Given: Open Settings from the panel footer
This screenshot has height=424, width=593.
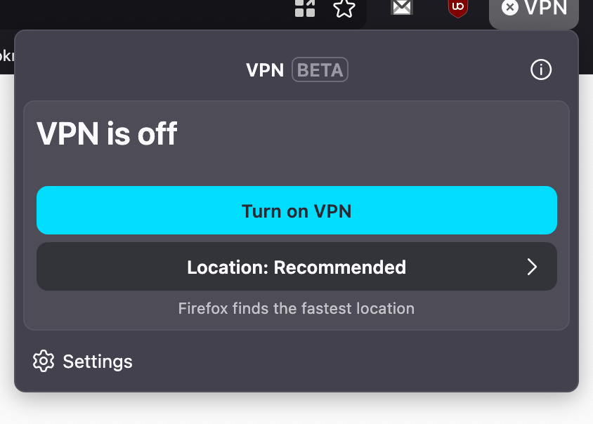Looking at the screenshot, I should (x=82, y=362).
